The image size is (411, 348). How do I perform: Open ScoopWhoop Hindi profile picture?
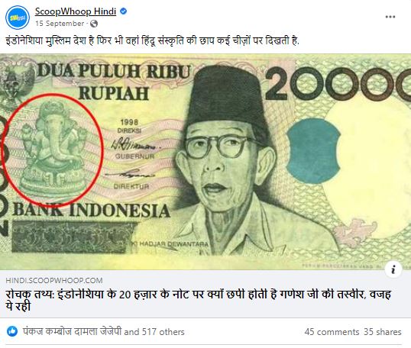point(18,18)
